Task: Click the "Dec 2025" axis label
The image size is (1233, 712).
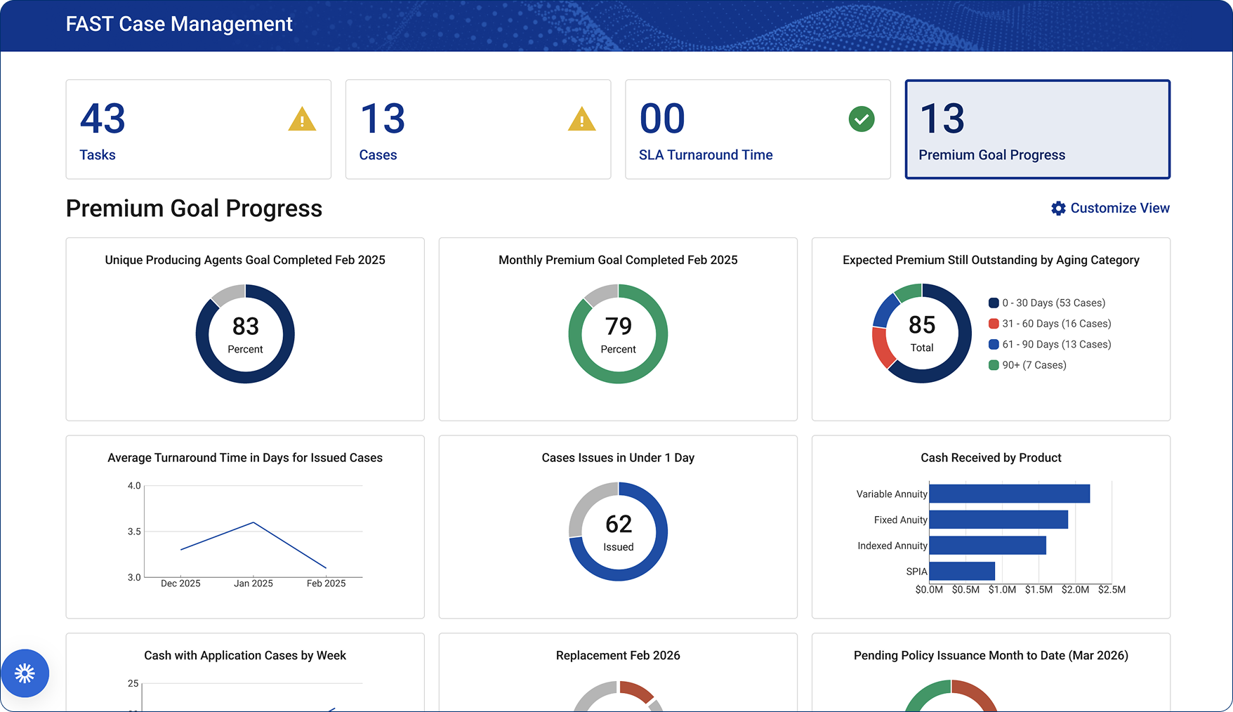Action: (x=180, y=584)
